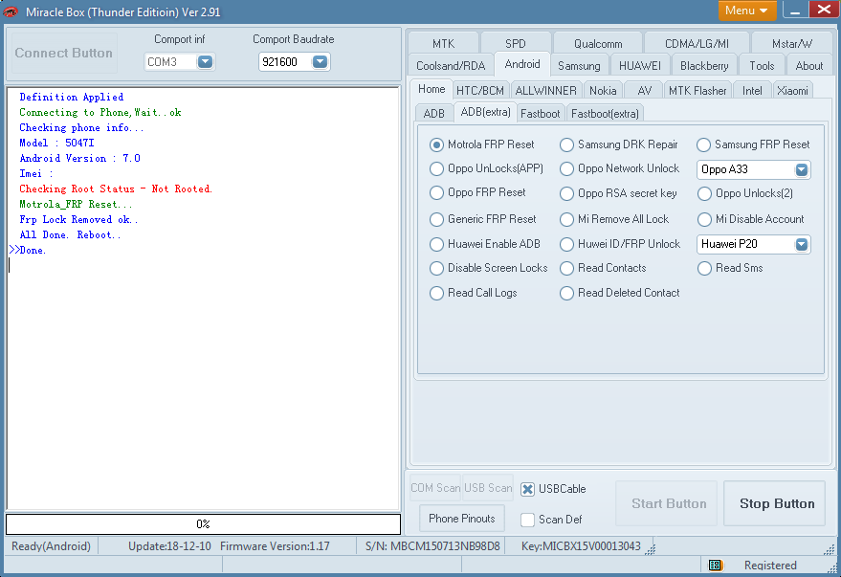Select Huawei Enable ADB radio option
This screenshot has width=841, height=577.
pyautogui.click(x=436, y=245)
